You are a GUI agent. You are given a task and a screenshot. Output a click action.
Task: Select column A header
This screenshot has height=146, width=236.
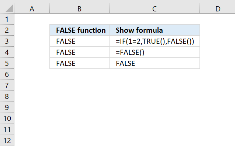click(x=32, y=9)
